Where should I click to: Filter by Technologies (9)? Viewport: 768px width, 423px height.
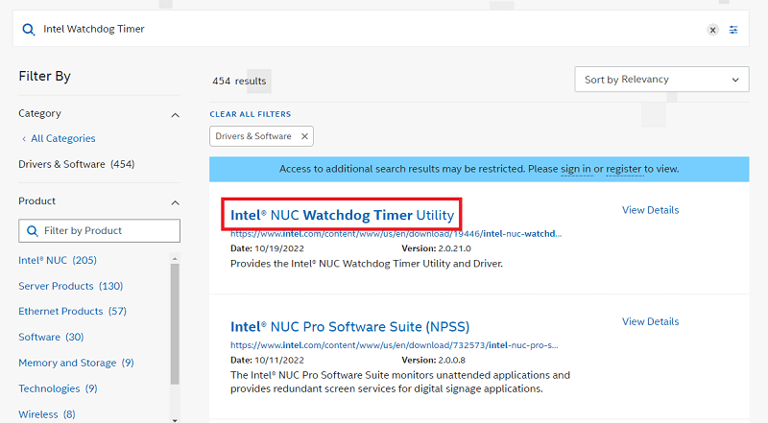tap(58, 388)
